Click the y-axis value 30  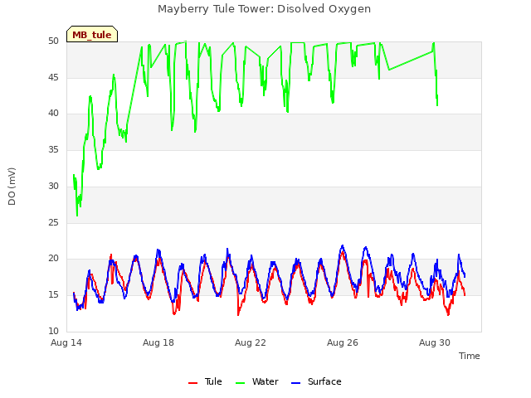(x=53, y=186)
